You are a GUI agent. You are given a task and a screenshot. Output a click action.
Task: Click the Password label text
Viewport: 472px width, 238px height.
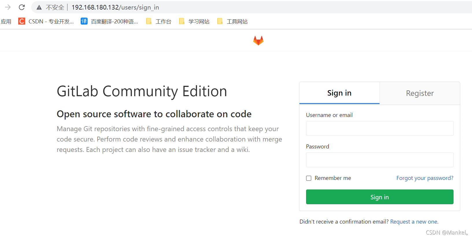point(317,146)
